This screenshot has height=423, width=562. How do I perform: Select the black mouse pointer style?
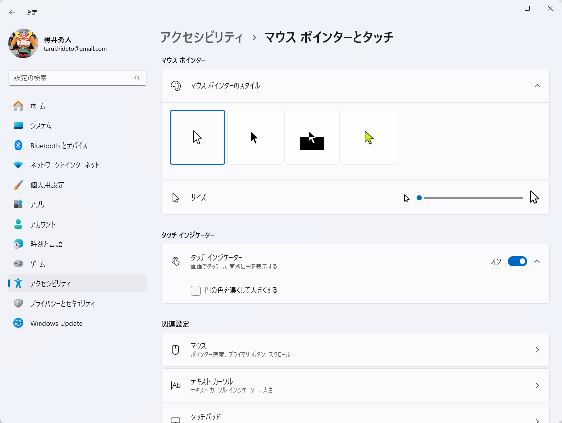tap(254, 137)
